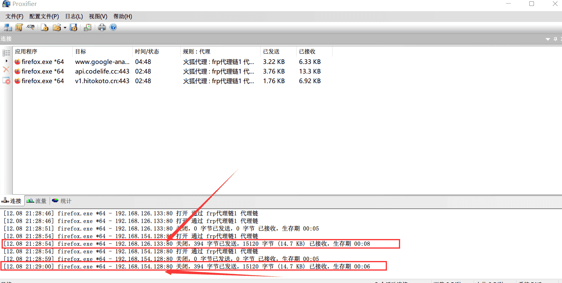Switch to the 统计 tab
Screen dimensions: 562x283
pos(62,201)
